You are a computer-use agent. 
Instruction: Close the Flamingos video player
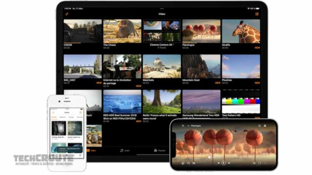click(x=183, y=126)
